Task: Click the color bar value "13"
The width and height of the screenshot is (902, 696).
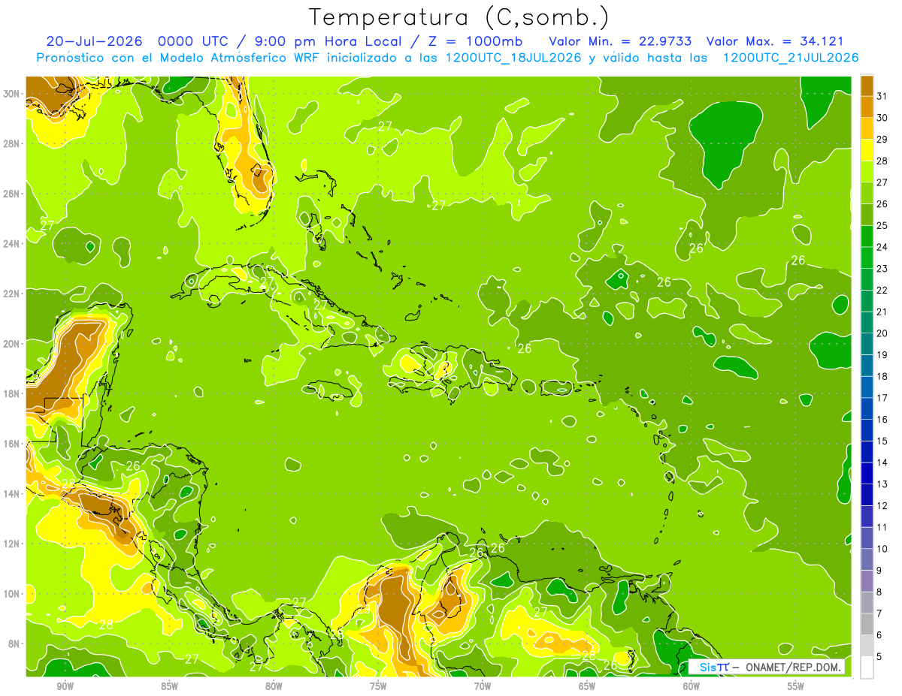Action: pos(882,484)
